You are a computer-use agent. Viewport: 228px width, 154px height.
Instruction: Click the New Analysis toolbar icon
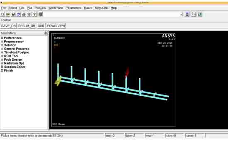tap(2, 14)
